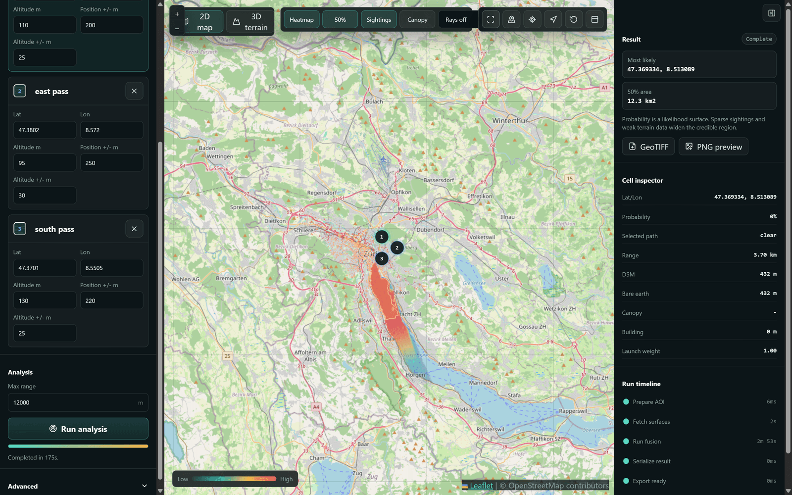Viewport: 792px width, 495px height.
Task: Edit south pass Lat field
Action: point(45,268)
